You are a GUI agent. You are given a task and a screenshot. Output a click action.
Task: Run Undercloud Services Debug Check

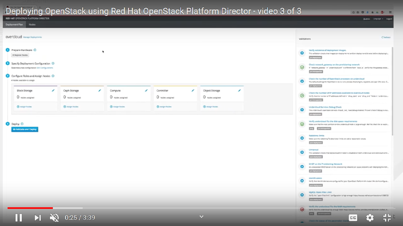(x=302, y=110)
